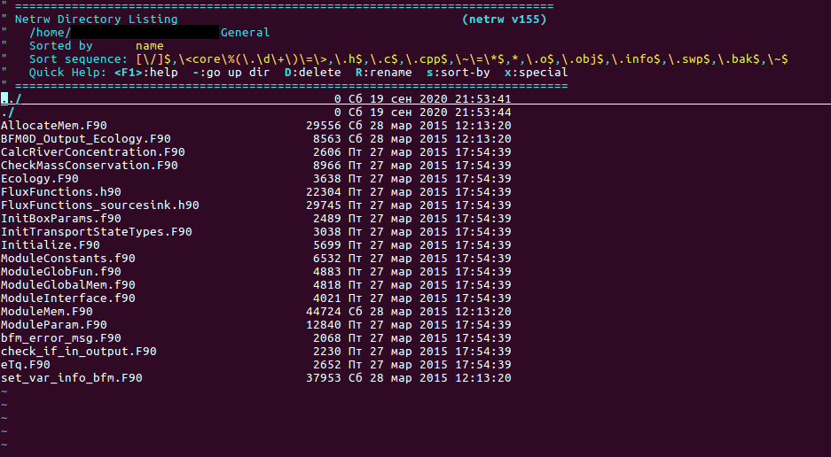The image size is (831, 457).
Task: Open ModuleGlobFun.f90 file
Action: [x=60, y=271]
